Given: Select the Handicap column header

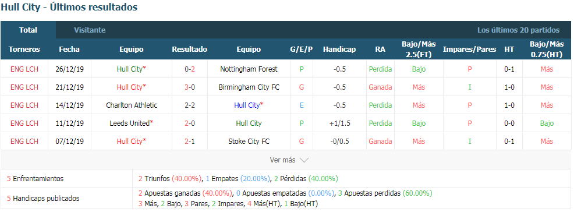Looking at the screenshot, I should click(x=339, y=50).
